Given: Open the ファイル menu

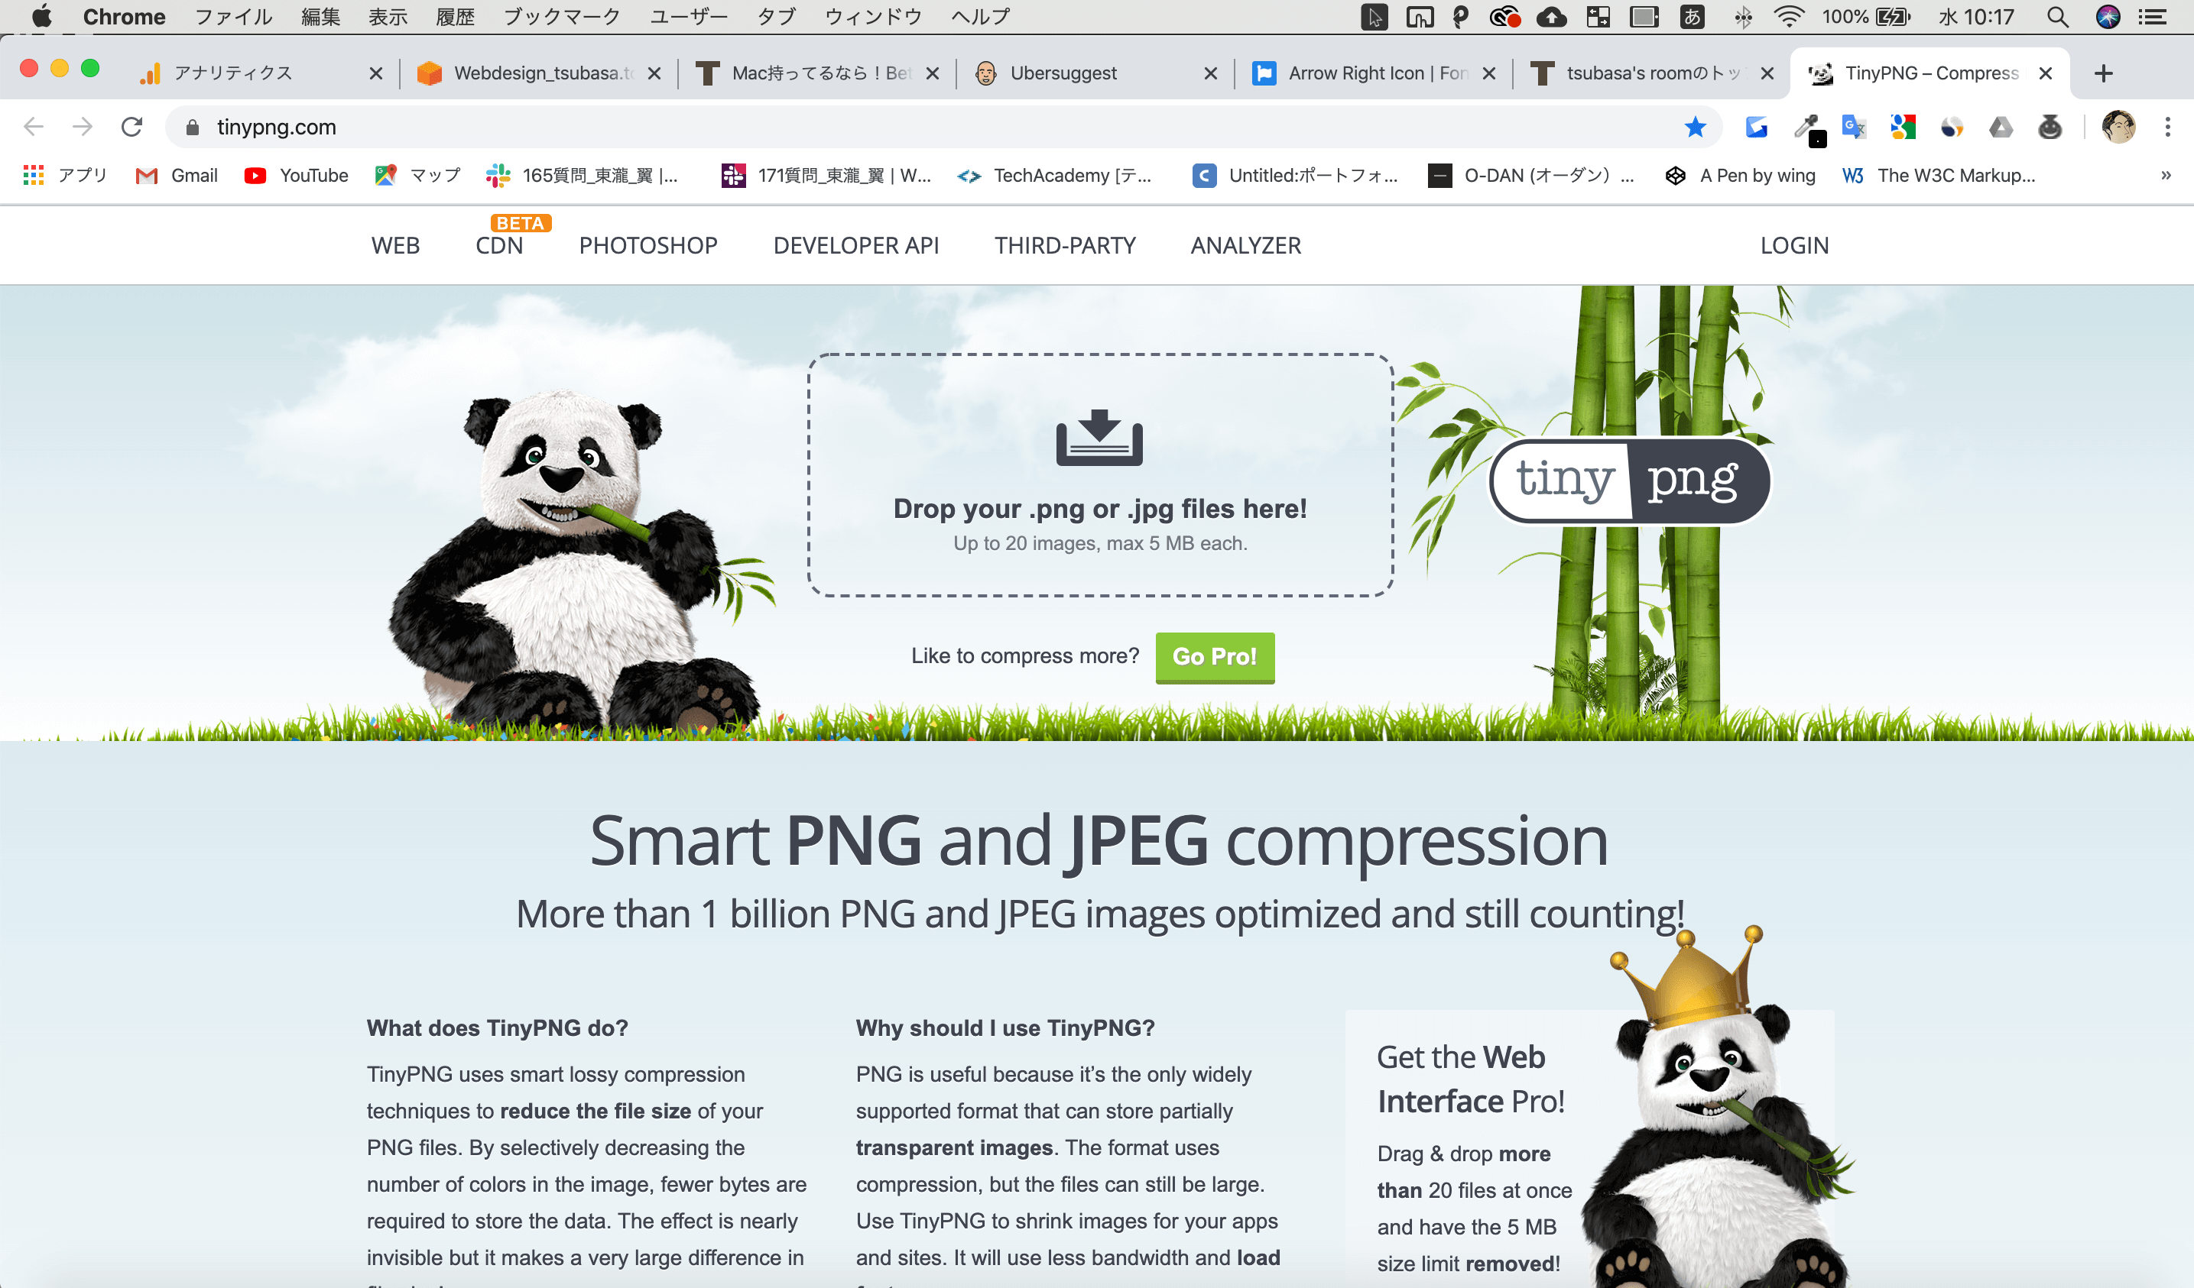Looking at the screenshot, I should coord(233,17).
